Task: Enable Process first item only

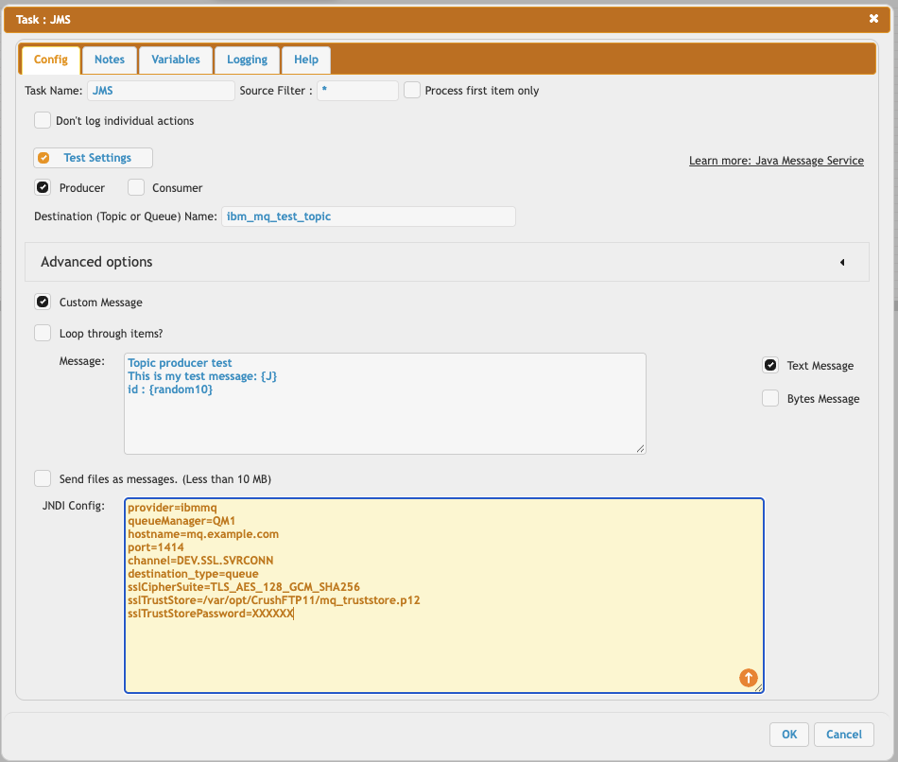Action: pyautogui.click(x=412, y=91)
